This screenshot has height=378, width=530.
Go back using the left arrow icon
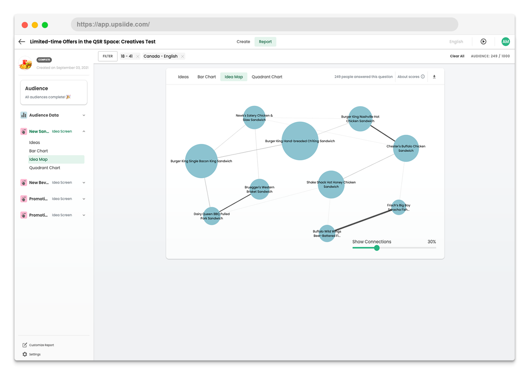coord(22,42)
